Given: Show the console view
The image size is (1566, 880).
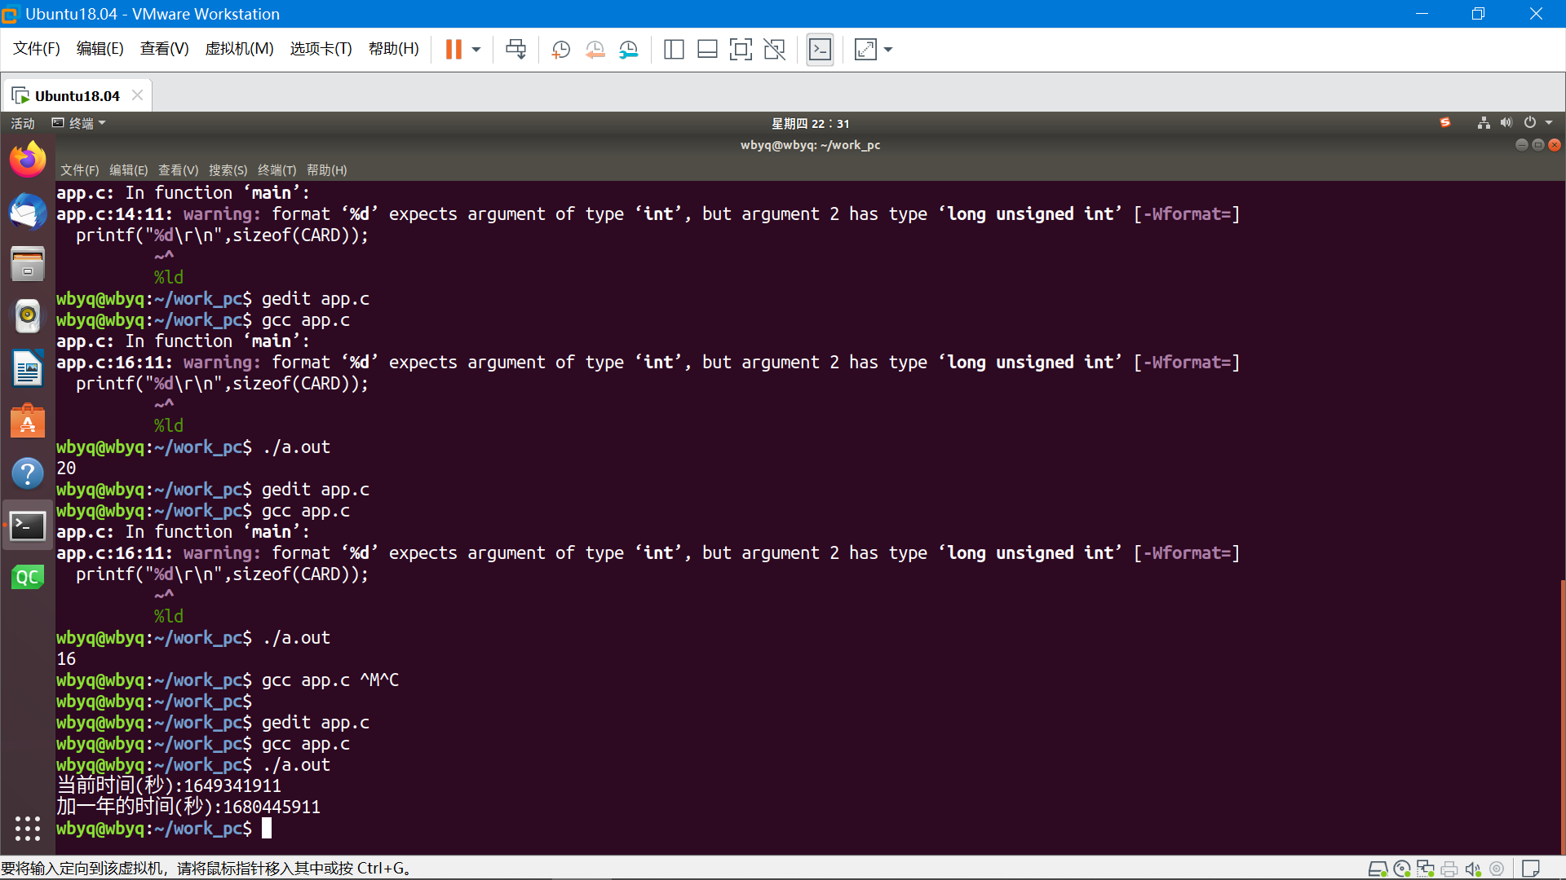Looking at the screenshot, I should point(820,50).
